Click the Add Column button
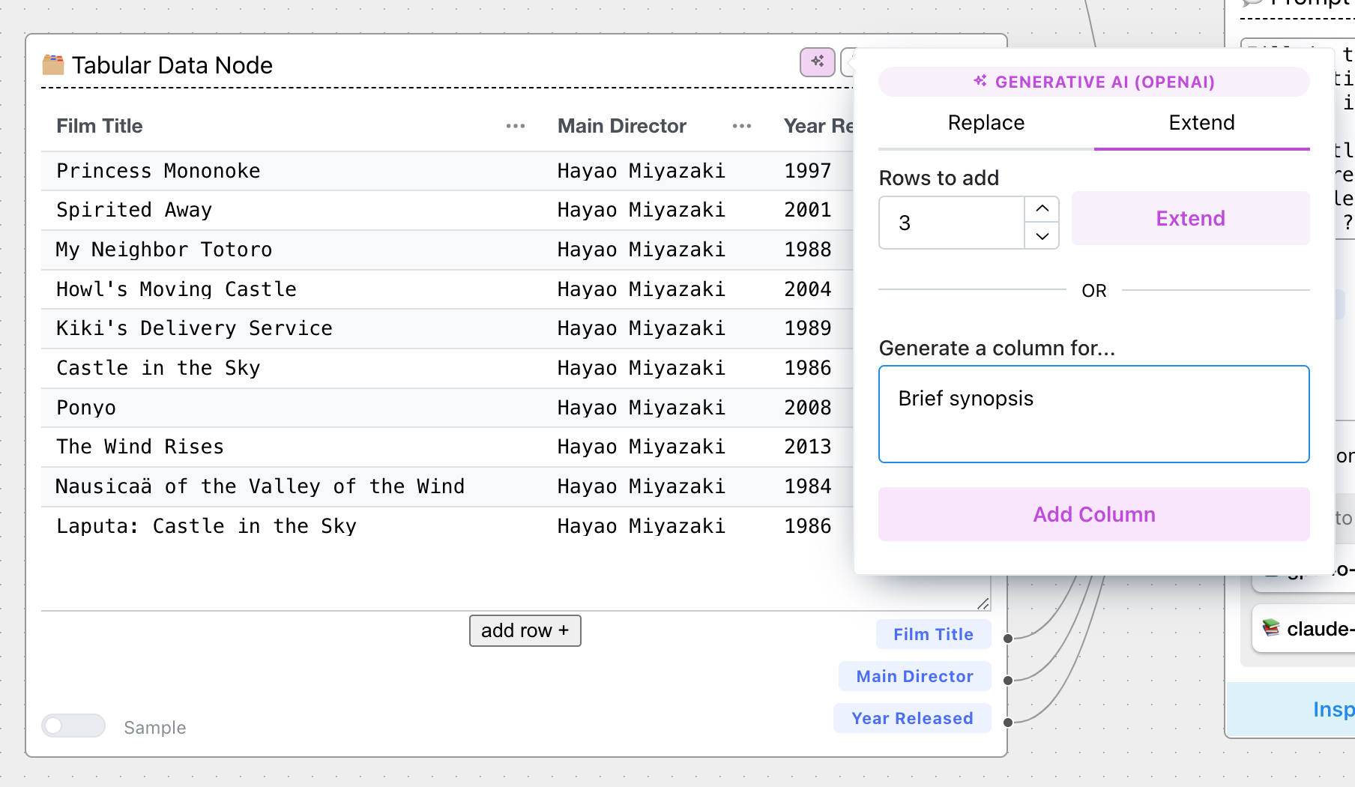Image resolution: width=1355 pixels, height=787 pixels. tap(1093, 514)
